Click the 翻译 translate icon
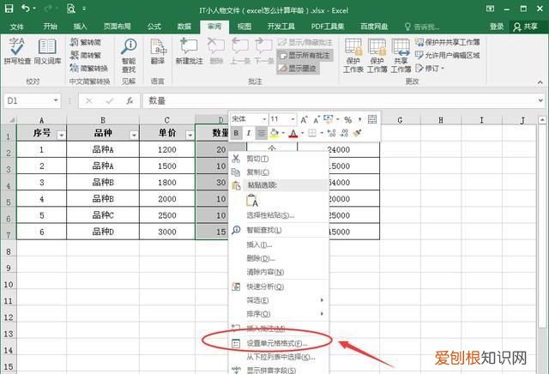The width and height of the screenshot is (549, 374). [158, 51]
